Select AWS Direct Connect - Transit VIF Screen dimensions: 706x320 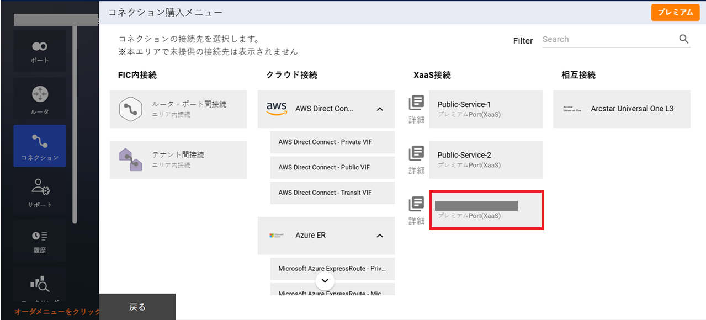point(332,193)
